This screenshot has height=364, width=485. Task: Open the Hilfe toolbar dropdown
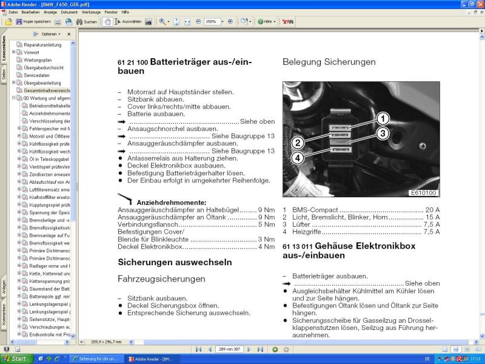(x=267, y=22)
